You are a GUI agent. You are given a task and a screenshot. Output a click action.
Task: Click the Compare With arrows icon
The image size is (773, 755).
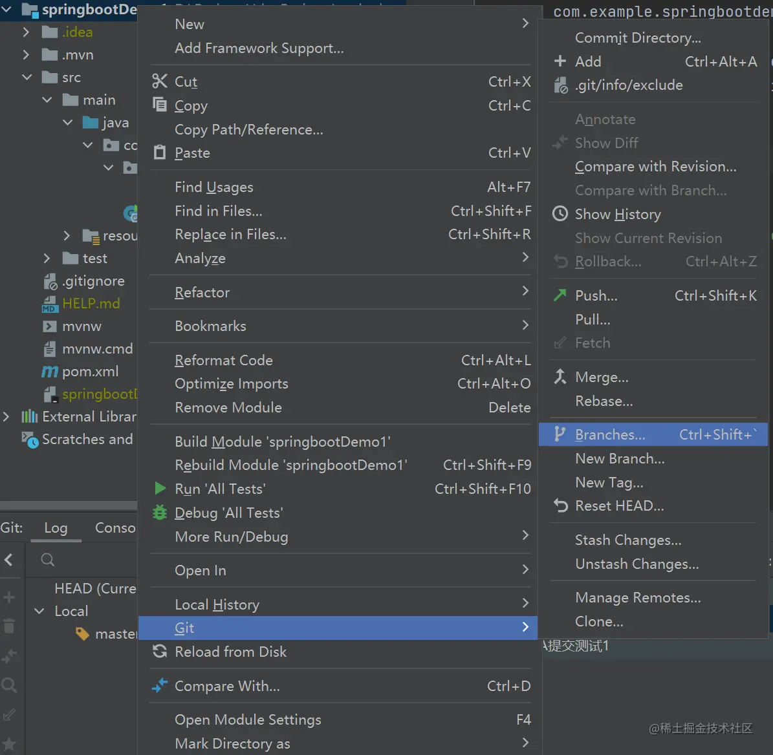(160, 686)
